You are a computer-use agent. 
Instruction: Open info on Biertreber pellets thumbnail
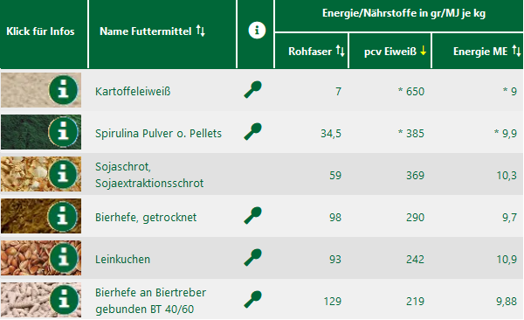63,300
